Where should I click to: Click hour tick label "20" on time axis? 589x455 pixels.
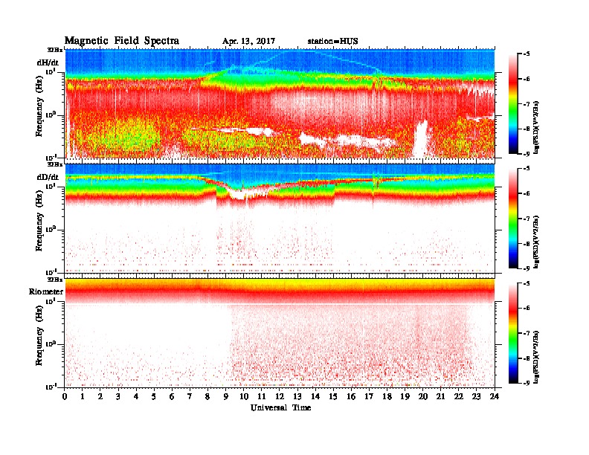pyautogui.click(x=423, y=397)
